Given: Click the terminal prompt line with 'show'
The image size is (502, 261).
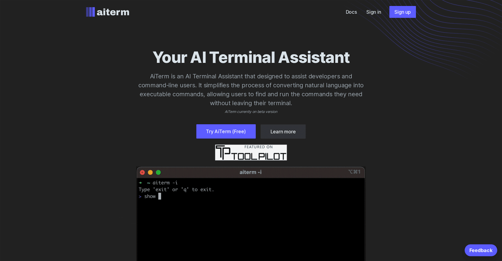Looking at the screenshot, I should pyautogui.click(x=150, y=196).
